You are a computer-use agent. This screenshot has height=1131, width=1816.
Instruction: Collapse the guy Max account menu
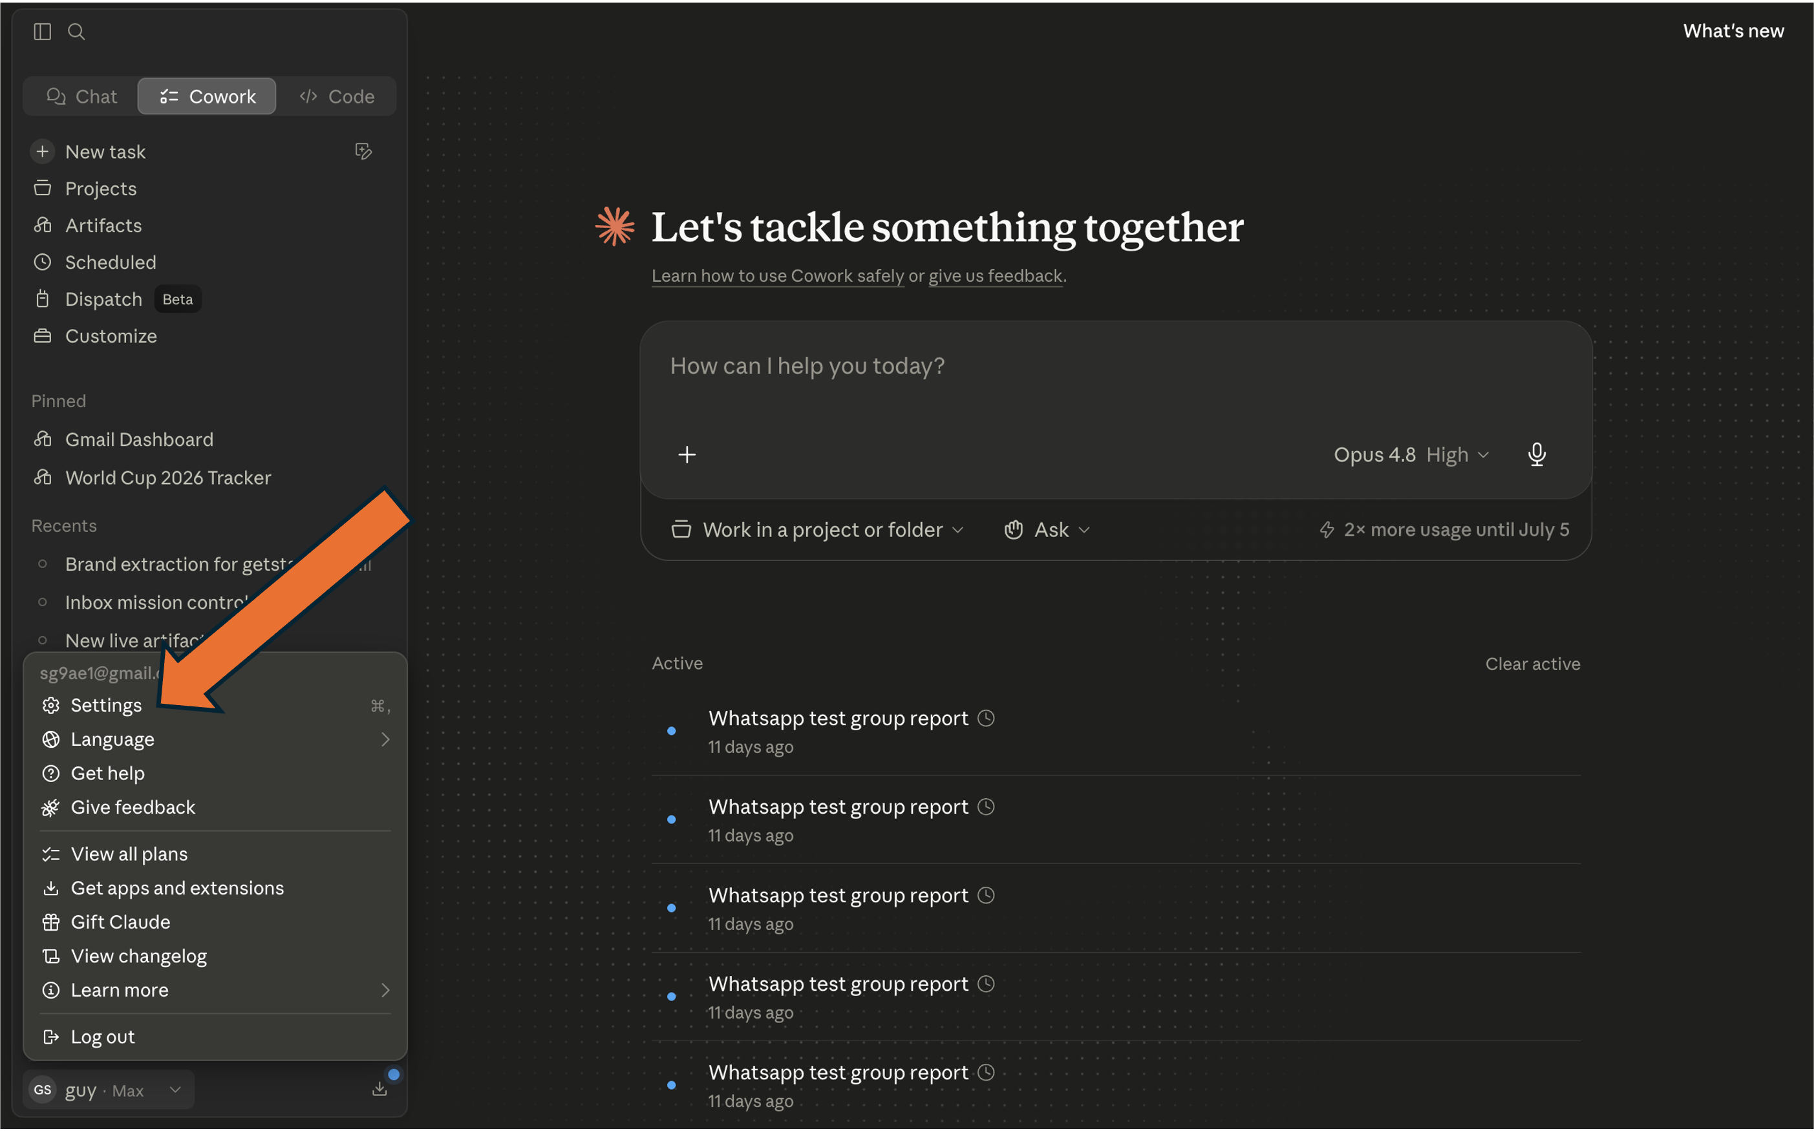109,1090
